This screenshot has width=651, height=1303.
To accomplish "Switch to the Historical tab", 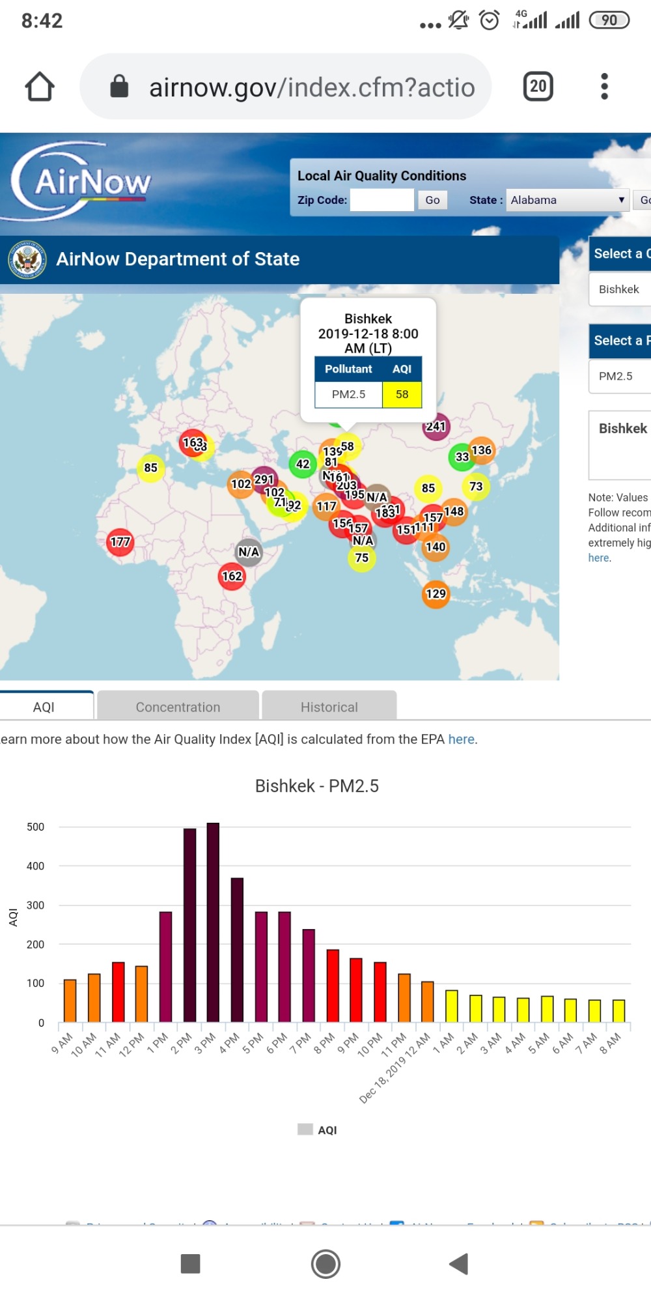I will [329, 707].
